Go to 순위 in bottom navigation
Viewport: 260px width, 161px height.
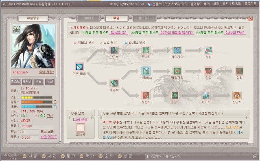point(106,156)
